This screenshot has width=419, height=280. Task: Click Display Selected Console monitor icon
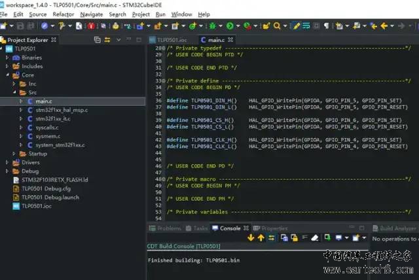tap(338, 237)
